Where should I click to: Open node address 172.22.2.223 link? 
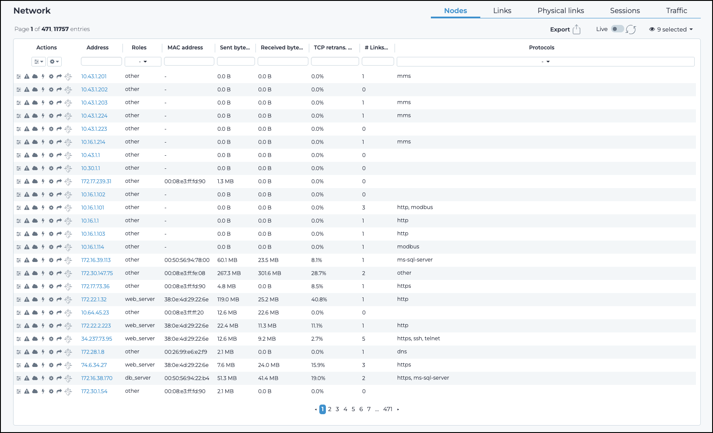point(96,326)
